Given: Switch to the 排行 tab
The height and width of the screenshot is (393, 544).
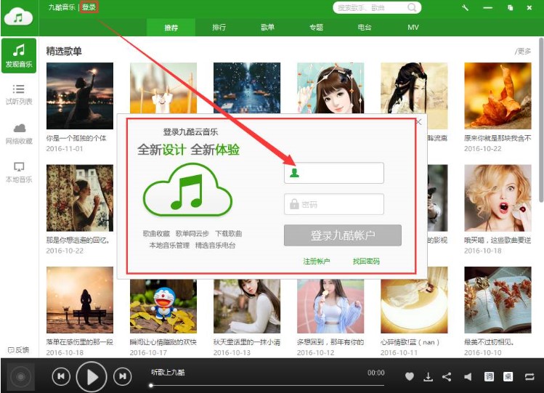Looking at the screenshot, I should [219, 28].
